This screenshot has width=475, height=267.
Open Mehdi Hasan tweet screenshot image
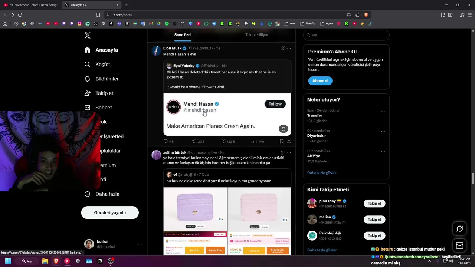tap(227, 115)
